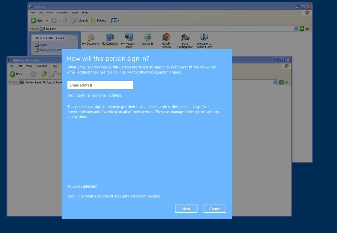This screenshot has height=233, width=337.
Task: Open the Desktop window address bar dropdown
Action: click(296, 29)
